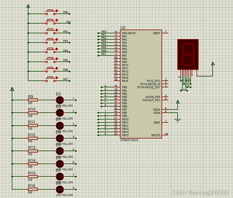Select the push button wired to PA5
This screenshot has width=233, height=198.
tap(51, 60)
